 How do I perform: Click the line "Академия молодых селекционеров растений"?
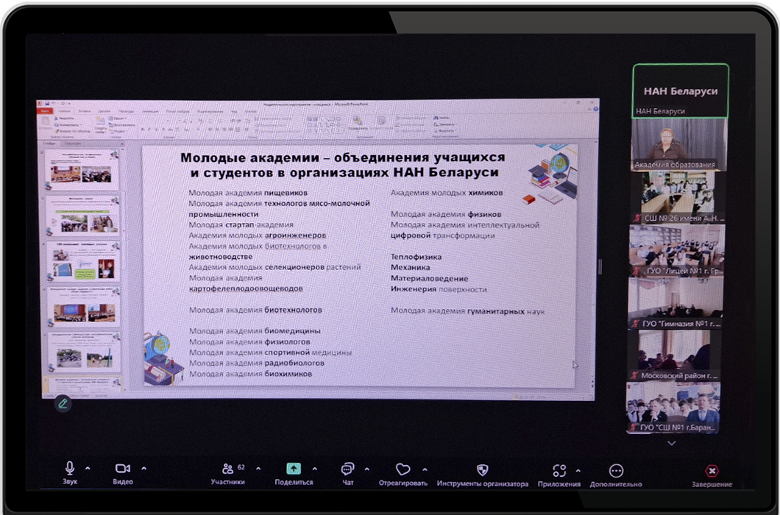[x=274, y=267]
